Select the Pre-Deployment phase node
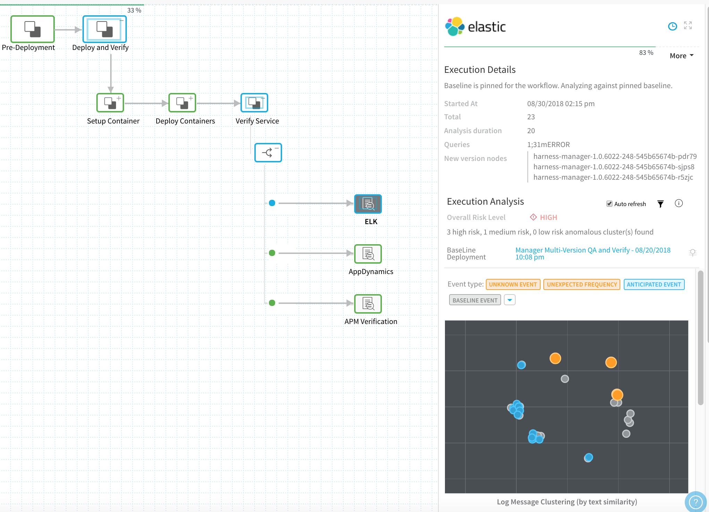Viewport: 709px width, 512px height. [x=33, y=29]
